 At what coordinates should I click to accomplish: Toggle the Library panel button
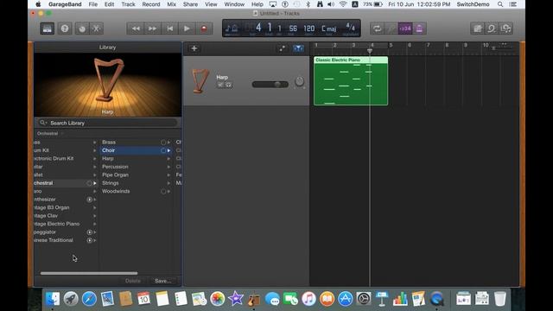(48, 29)
